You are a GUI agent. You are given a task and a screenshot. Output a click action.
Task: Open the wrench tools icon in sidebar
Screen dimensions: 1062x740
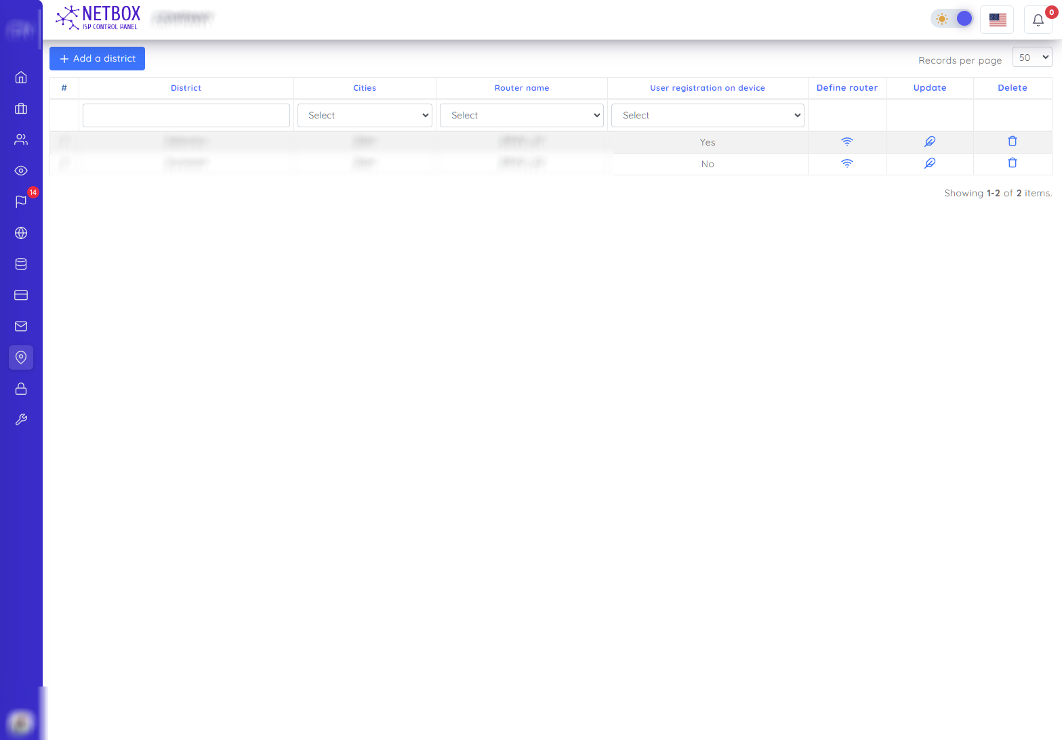(21, 420)
